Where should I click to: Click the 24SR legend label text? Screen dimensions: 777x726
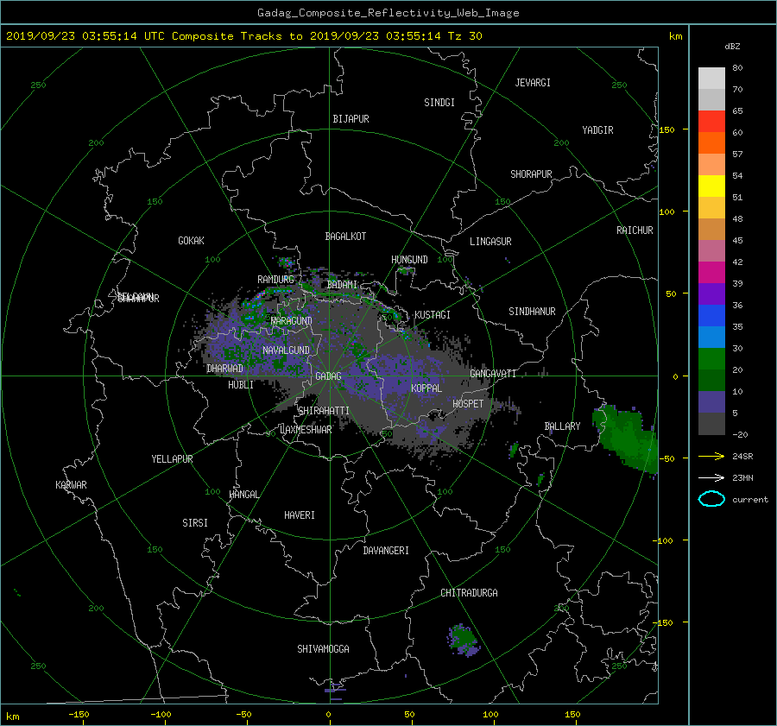(x=742, y=456)
